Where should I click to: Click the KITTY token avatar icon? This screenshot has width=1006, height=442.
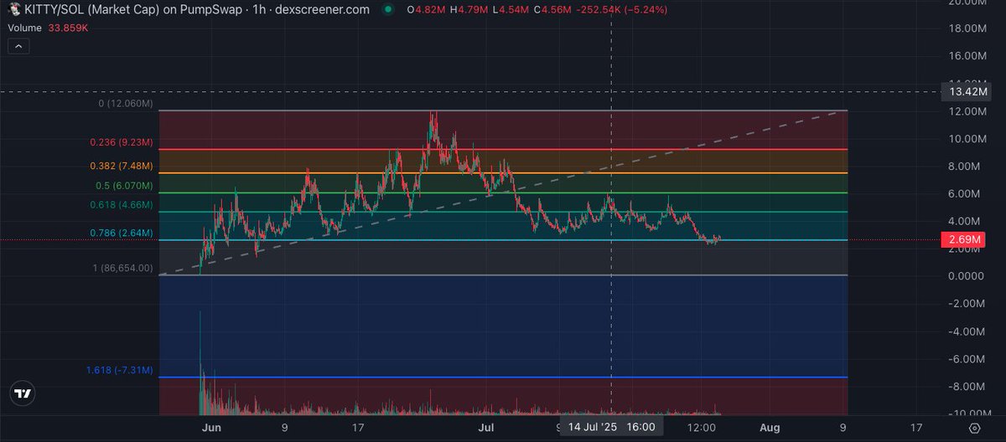click(x=15, y=9)
